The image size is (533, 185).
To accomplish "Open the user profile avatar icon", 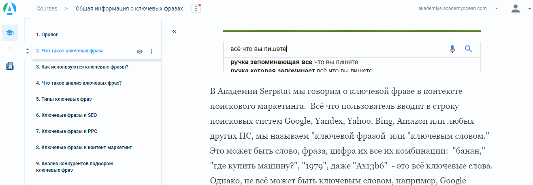I will [x=516, y=8].
